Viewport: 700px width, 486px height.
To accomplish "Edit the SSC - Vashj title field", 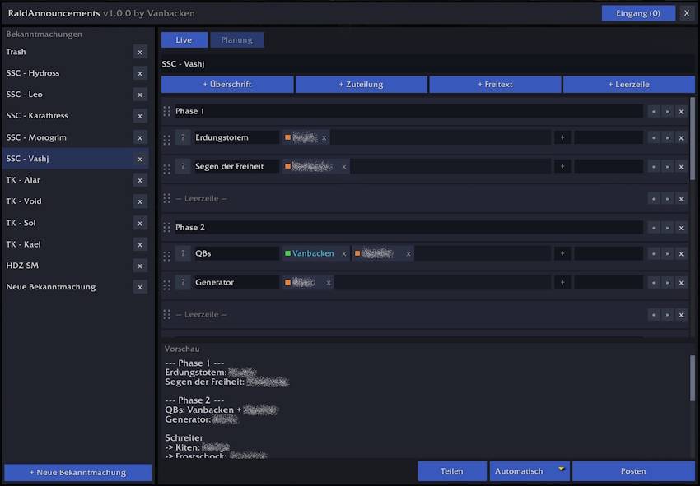I will point(427,64).
